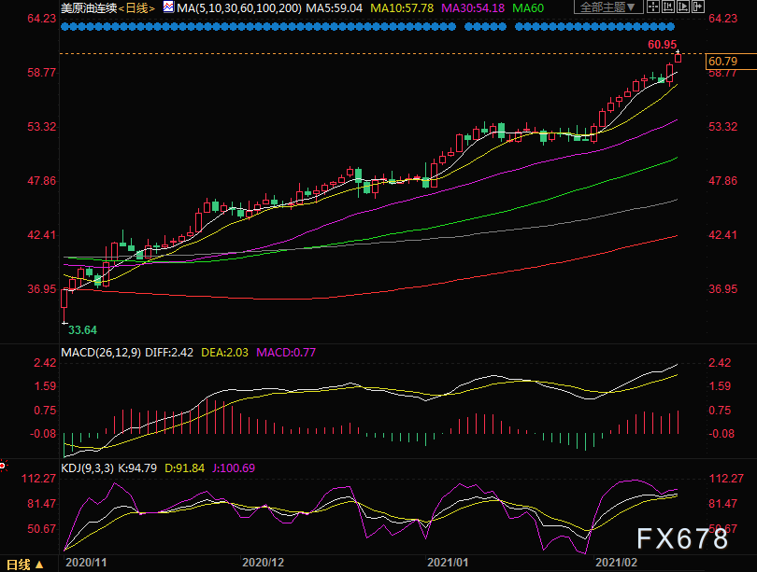Click the 2021/02 date on time axis

point(617,563)
